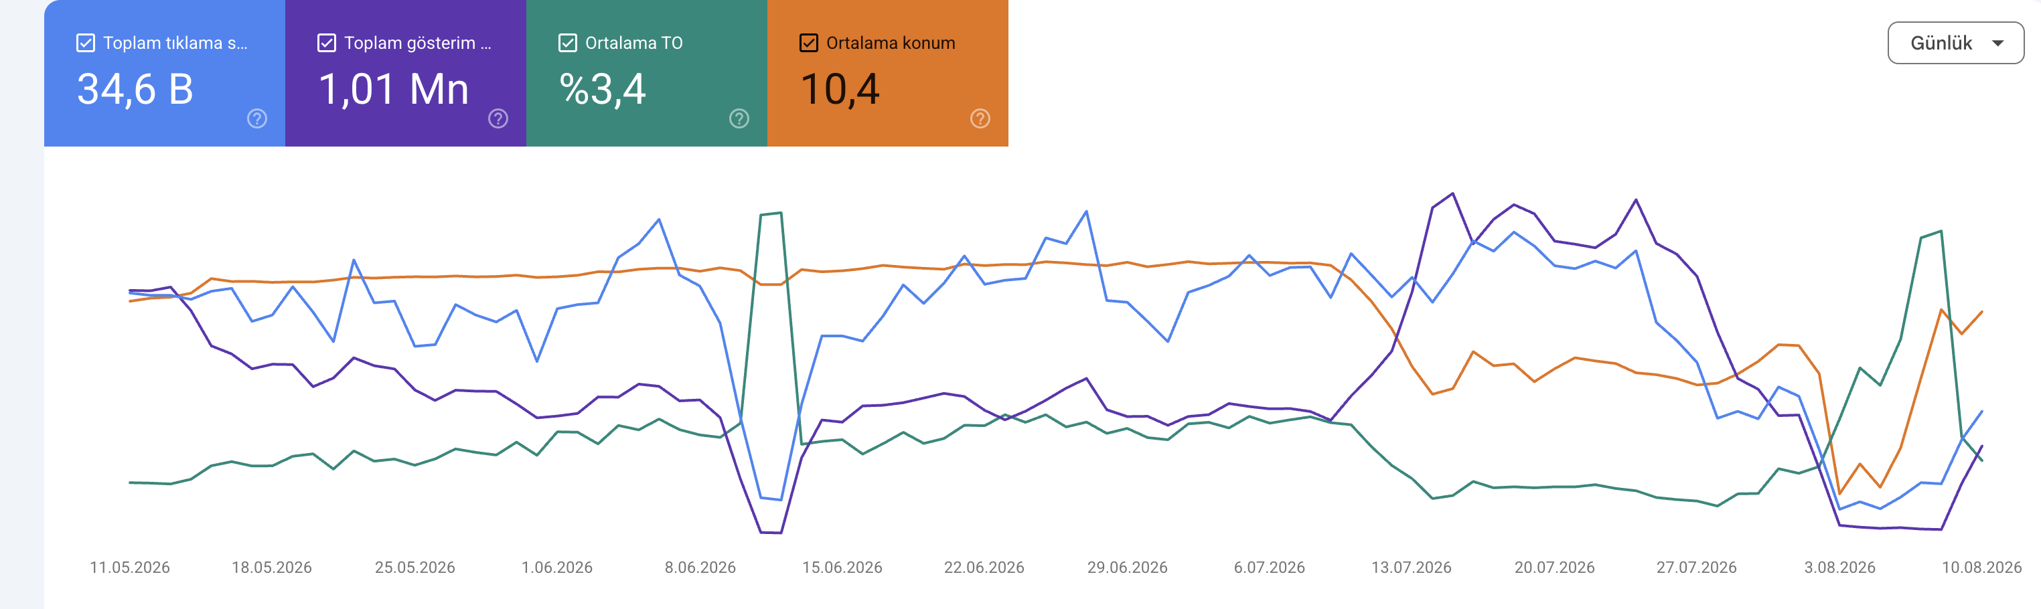Click the 11.05.2026 axis date label
2041x609 pixels.
click(x=130, y=568)
